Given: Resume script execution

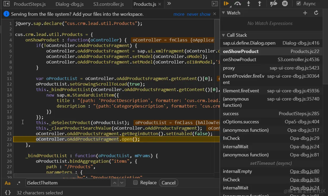Looking at the screenshot, I should 226,4.
